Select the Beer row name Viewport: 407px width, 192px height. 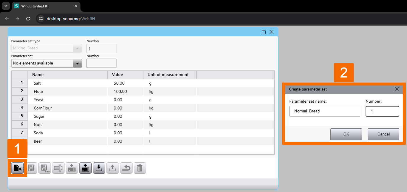point(38,141)
